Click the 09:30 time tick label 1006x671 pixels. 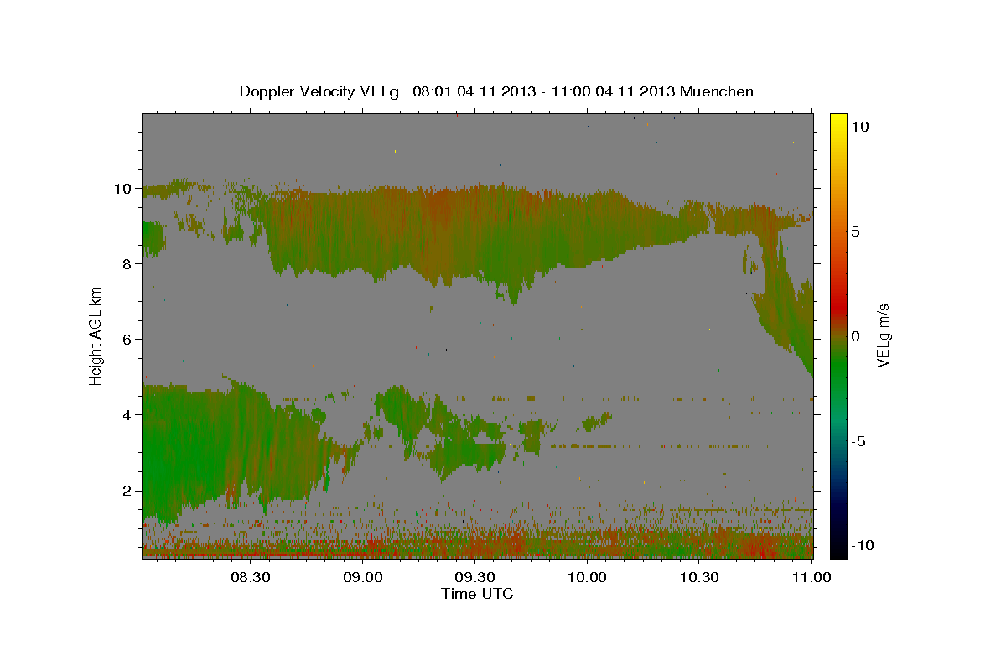tap(474, 578)
